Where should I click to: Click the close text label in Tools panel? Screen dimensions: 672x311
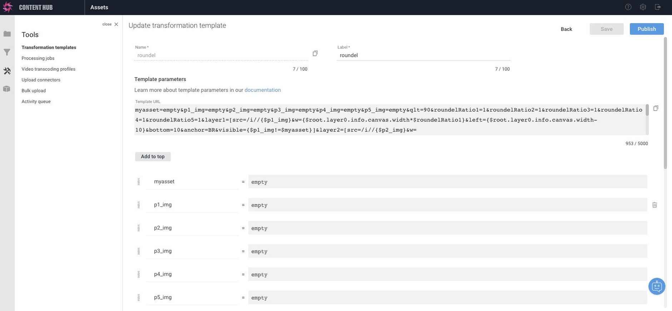point(107,24)
